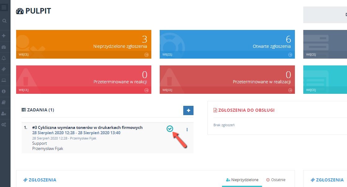Click the info circle icon in sidebar

4,91
